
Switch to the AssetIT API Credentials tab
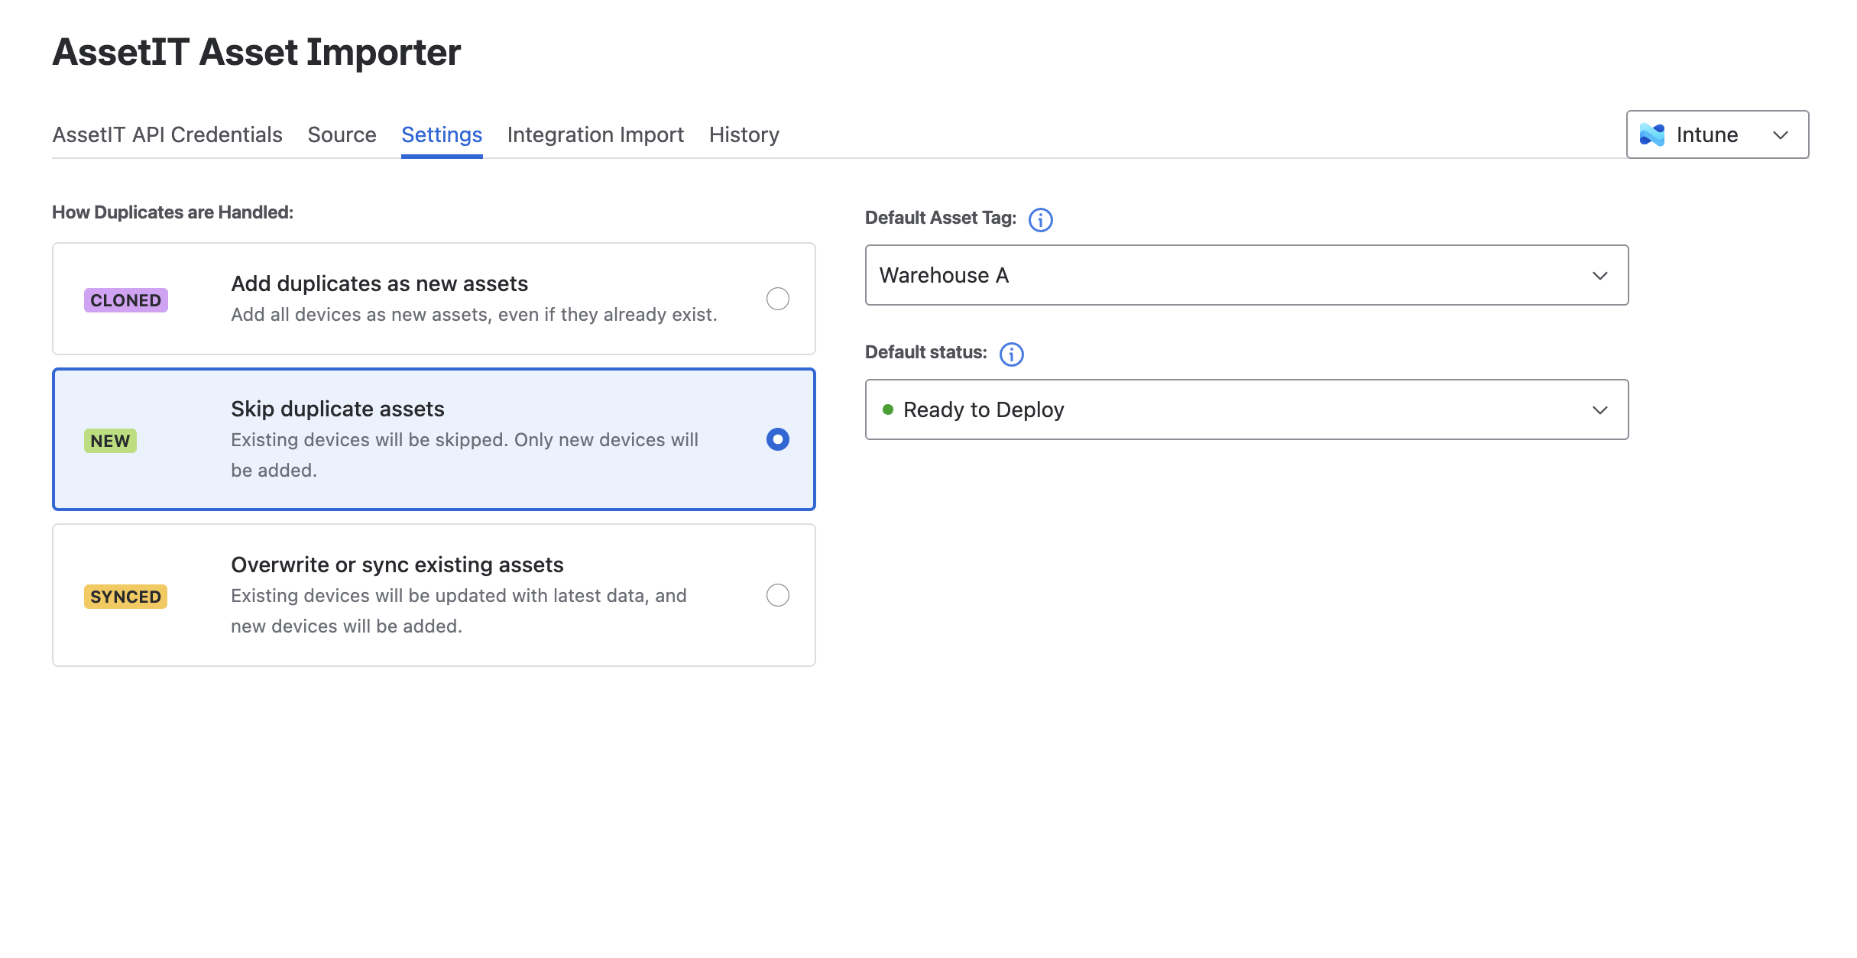click(x=167, y=135)
